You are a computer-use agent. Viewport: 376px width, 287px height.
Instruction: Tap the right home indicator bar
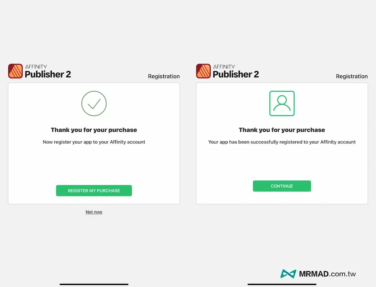pos(282,284)
